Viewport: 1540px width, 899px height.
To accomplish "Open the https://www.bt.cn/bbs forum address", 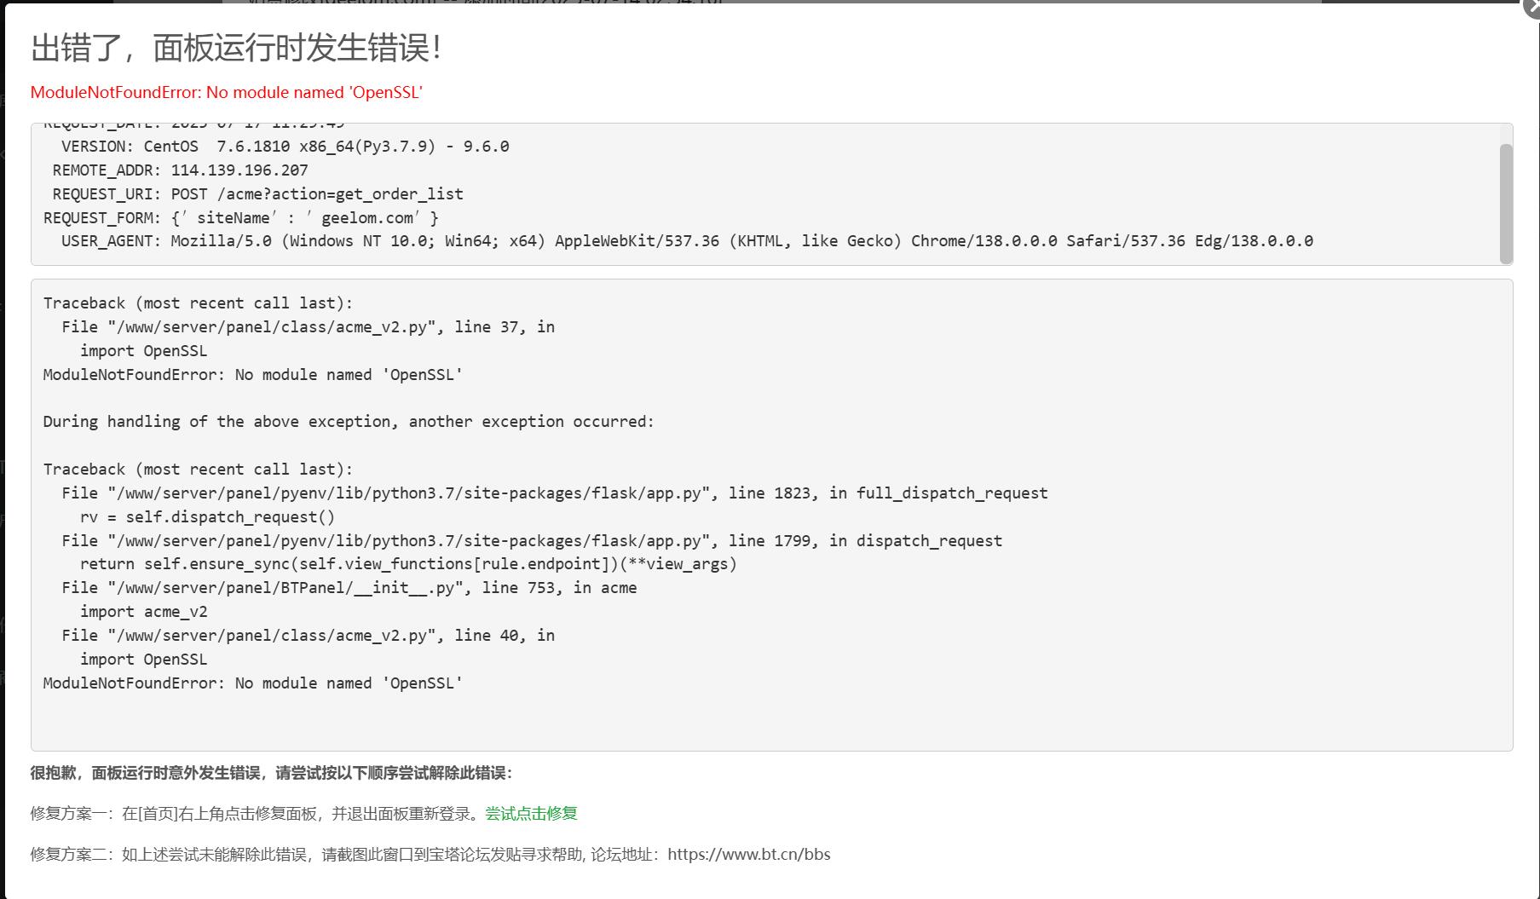I will [748, 855].
